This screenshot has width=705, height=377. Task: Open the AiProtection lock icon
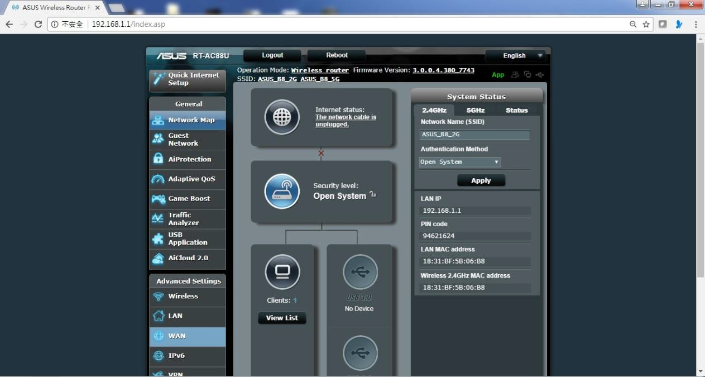(159, 159)
